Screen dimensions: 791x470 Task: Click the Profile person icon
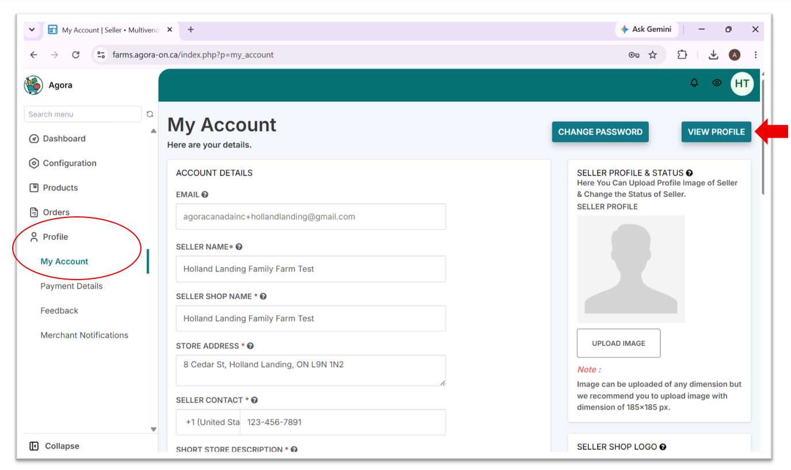[34, 237]
